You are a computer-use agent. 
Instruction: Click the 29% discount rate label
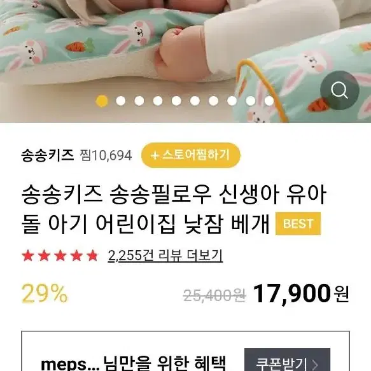pos(45,293)
